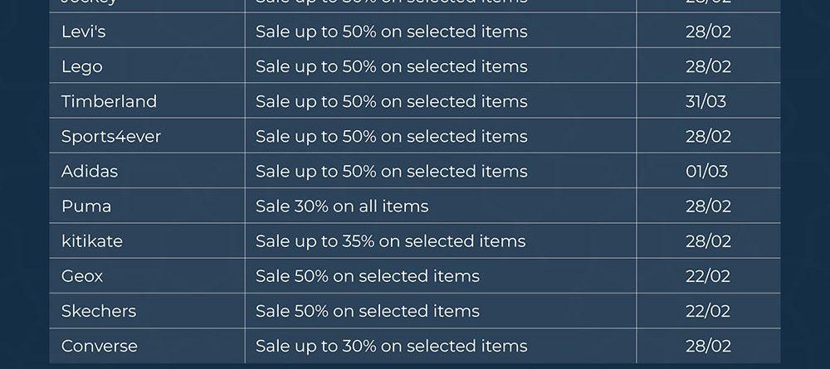Select the Adidas sale description text
This screenshot has width=830, height=369.
pyautogui.click(x=391, y=172)
